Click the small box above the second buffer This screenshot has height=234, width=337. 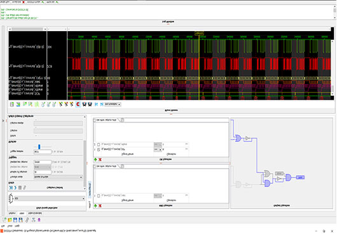tap(279, 173)
